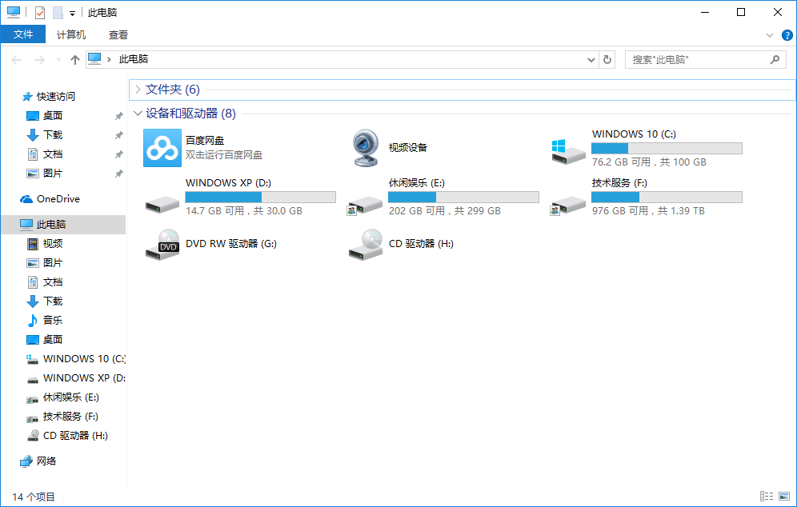
Task: Expand the ribbon using the chevron
Action: click(770, 35)
